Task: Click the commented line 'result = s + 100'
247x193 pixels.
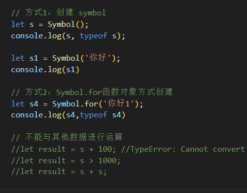Action: (64, 149)
